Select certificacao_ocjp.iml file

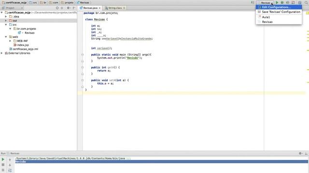click(x=26, y=49)
